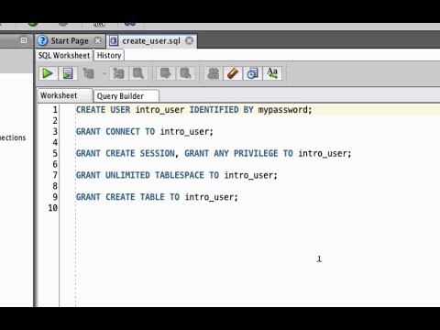The height and width of the screenshot is (330, 440).
Task: Click the Unshared SQL Worksheet icon
Action: [x=213, y=73]
